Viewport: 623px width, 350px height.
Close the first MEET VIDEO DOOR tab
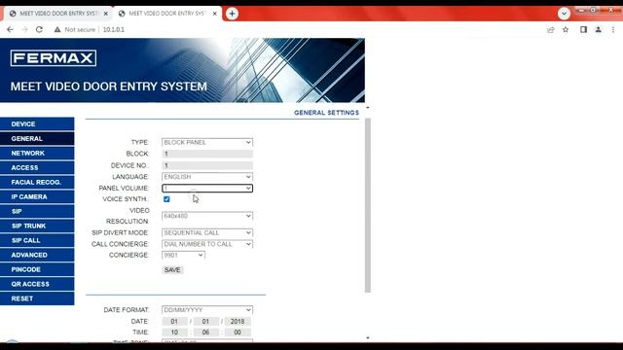(106, 14)
